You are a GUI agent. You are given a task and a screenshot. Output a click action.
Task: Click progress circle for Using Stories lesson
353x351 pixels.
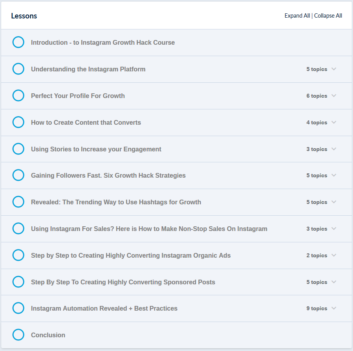point(18,149)
